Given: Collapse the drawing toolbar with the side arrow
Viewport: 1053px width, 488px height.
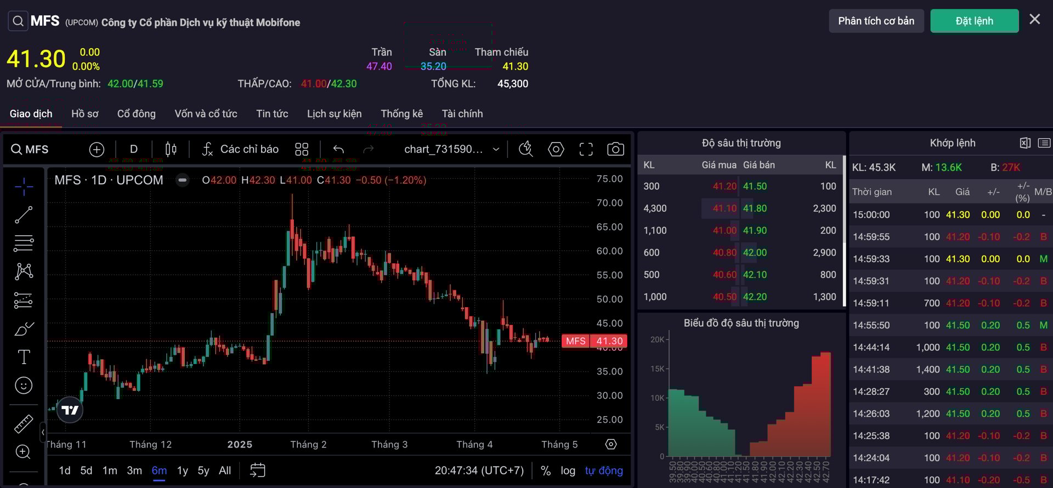Looking at the screenshot, I should click(43, 433).
